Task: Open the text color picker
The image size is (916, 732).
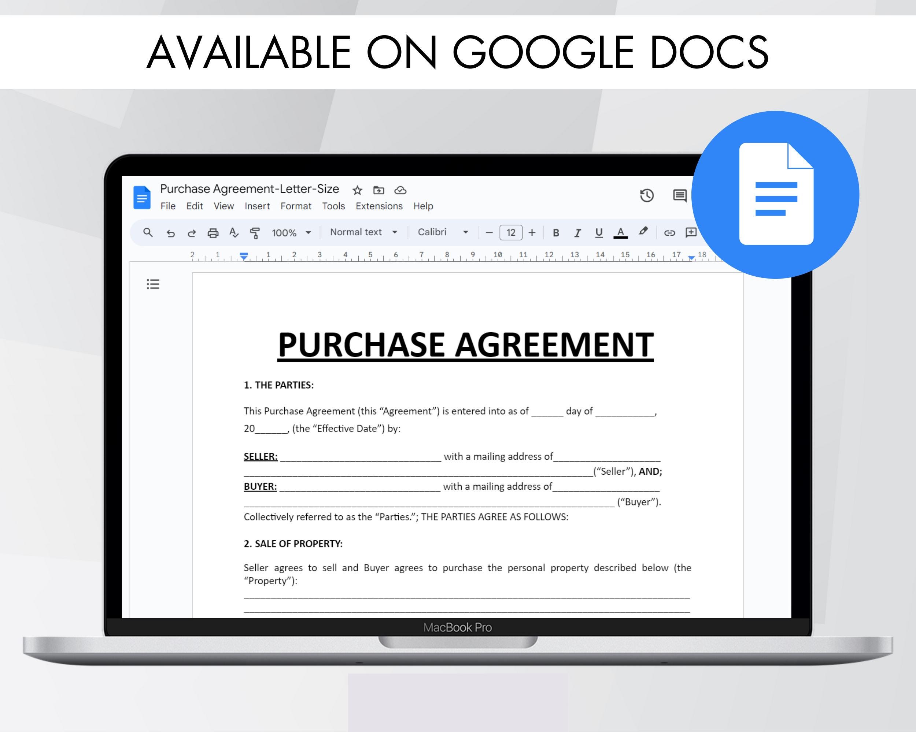Action: [620, 232]
